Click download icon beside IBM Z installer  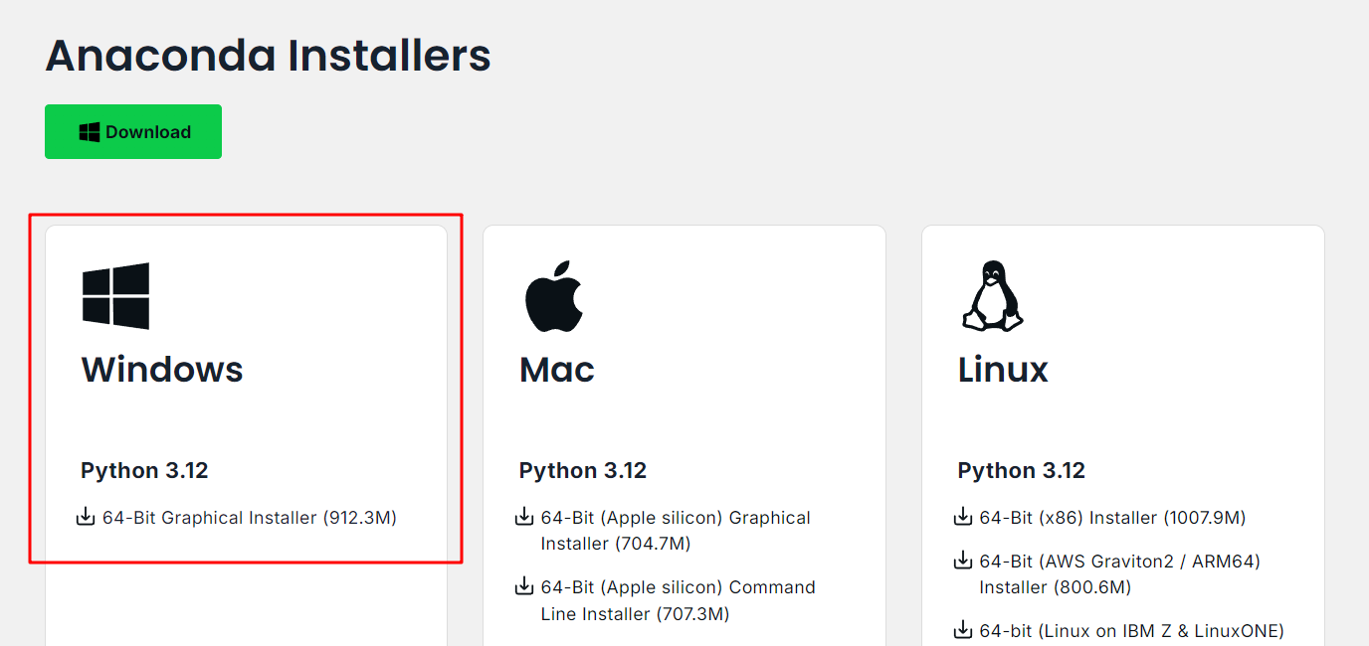(x=963, y=630)
